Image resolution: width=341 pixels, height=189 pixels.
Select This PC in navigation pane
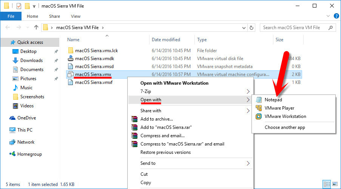[25, 130]
